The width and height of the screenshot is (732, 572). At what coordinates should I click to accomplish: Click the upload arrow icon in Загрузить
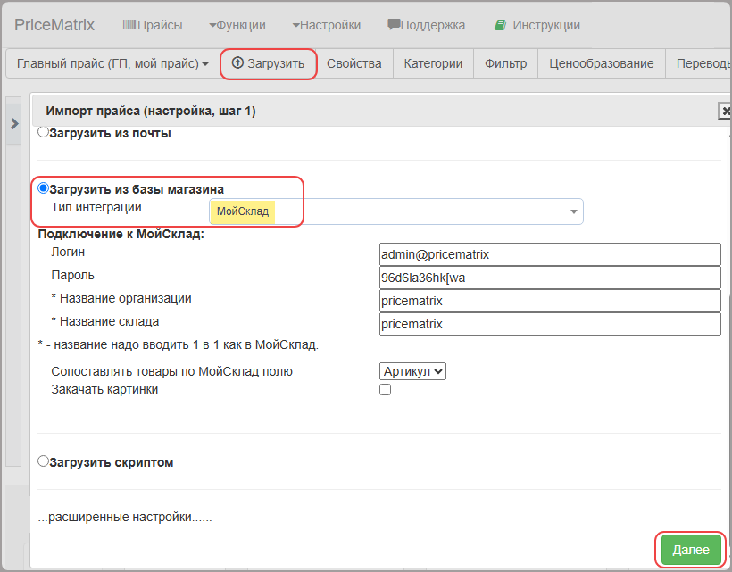(x=237, y=63)
